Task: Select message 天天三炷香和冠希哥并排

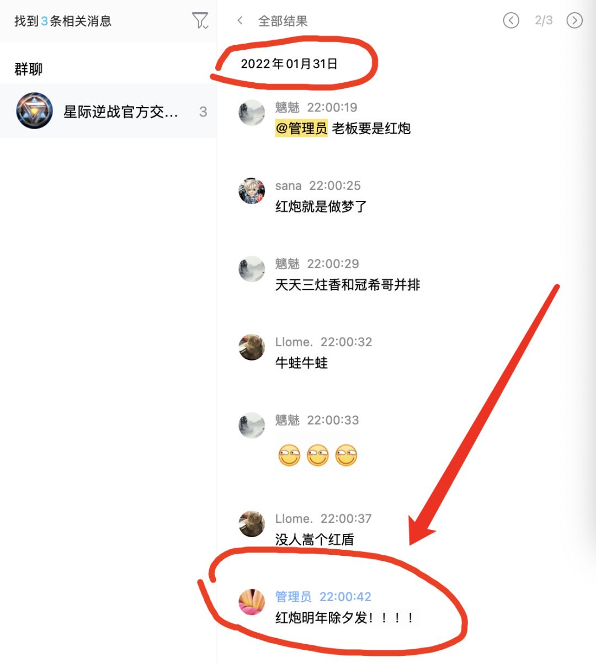Action: pyautogui.click(x=348, y=285)
